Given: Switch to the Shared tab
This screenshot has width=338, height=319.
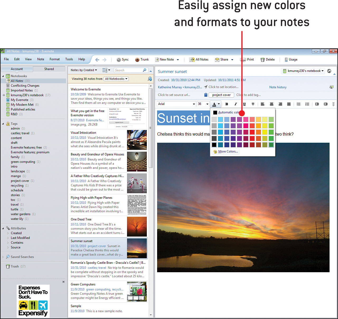Looking at the screenshot, I should pos(49,69).
